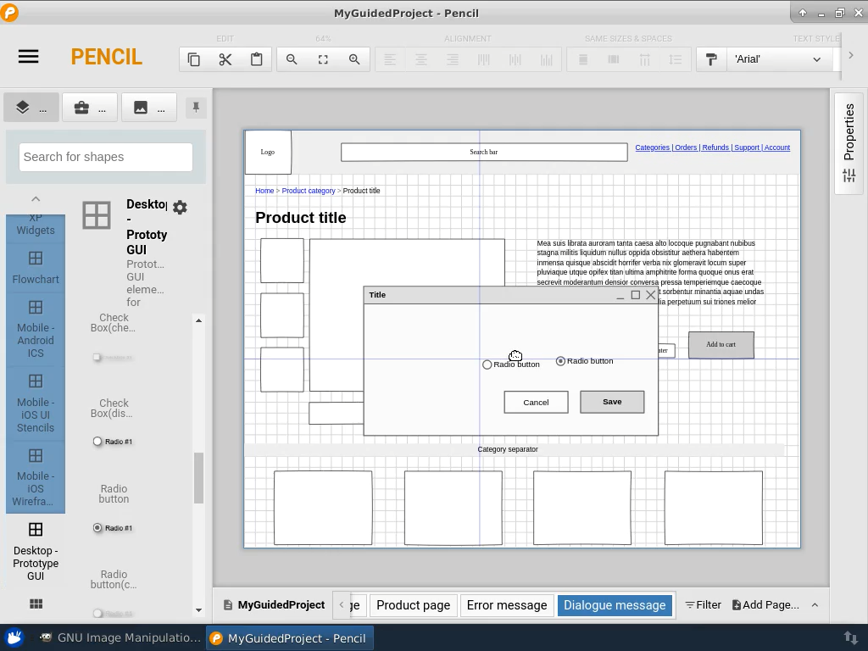868x651 pixels.
Task: Select the unselected radio button on canvas
Action: click(487, 364)
